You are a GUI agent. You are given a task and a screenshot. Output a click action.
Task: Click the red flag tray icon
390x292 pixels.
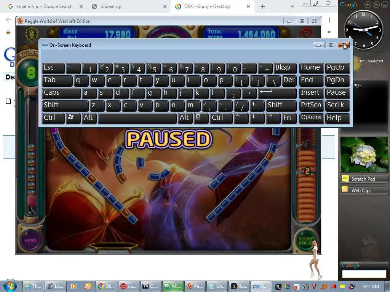click(334, 286)
